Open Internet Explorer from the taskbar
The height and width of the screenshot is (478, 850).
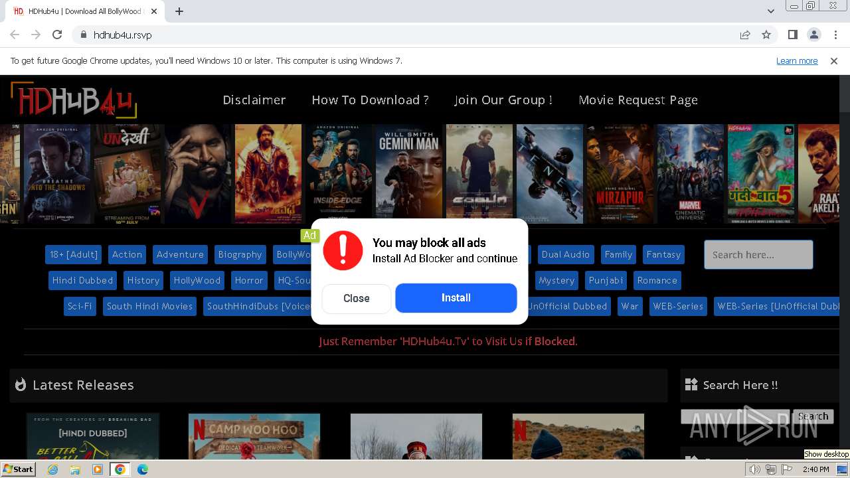point(52,469)
